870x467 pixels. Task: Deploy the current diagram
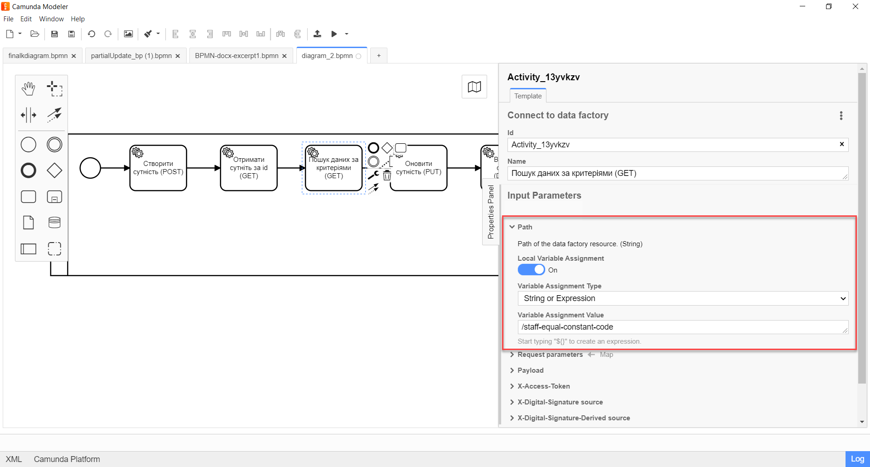point(317,34)
